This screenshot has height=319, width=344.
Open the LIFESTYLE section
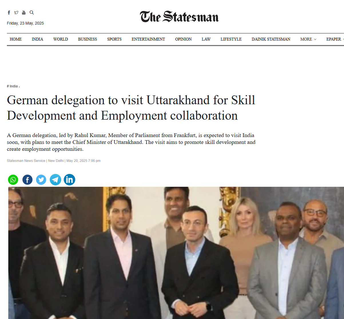pyautogui.click(x=231, y=39)
